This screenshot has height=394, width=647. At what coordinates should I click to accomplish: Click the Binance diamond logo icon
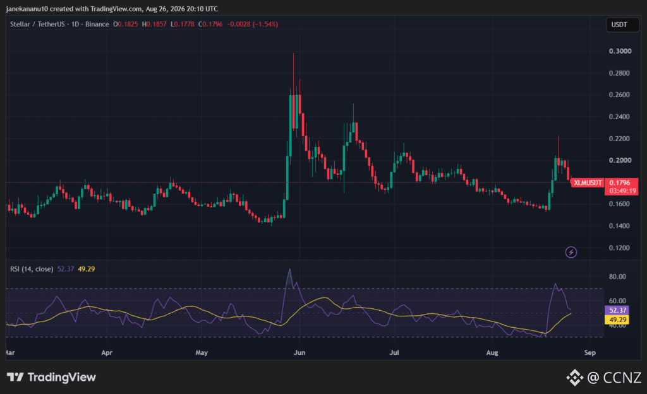coord(574,378)
